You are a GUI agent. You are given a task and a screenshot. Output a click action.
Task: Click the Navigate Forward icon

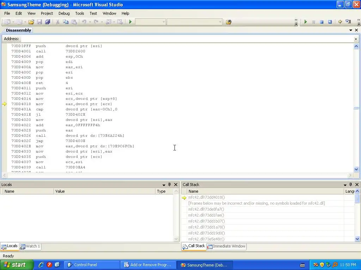[120, 22]
